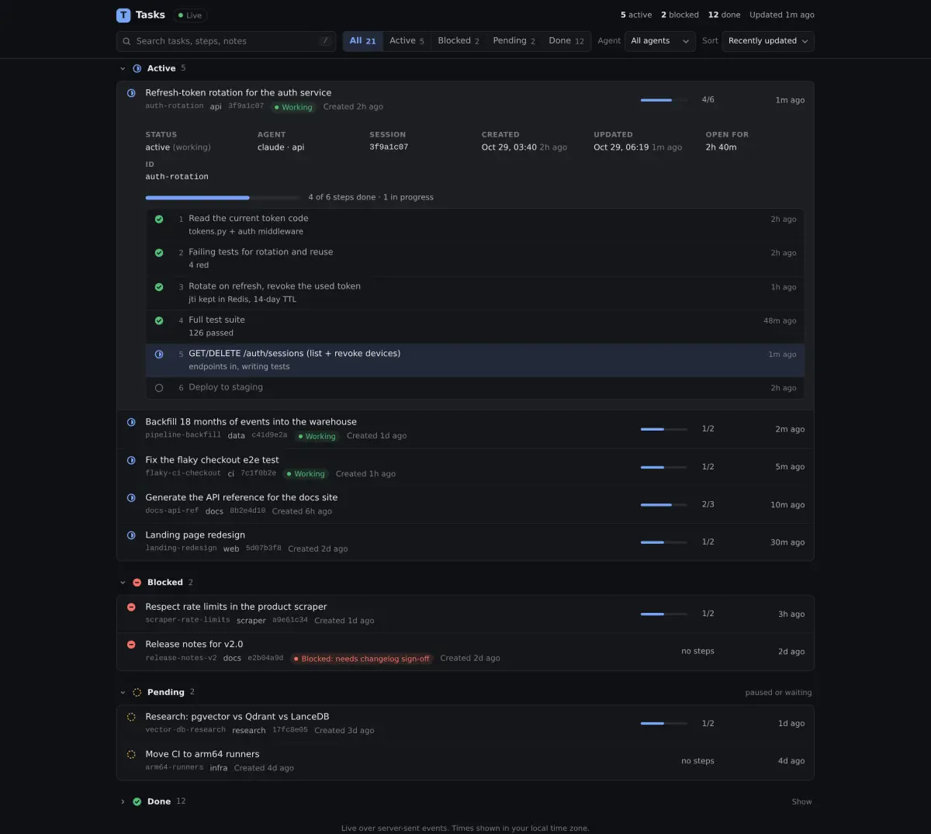Click the search tasks input field
The width and height of the screenshot is (931, 834).
coord(226,41)
